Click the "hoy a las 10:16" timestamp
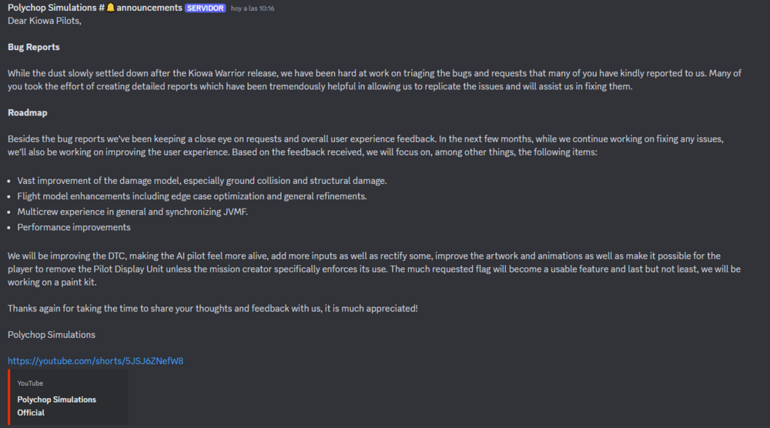 tap(253, 8)
